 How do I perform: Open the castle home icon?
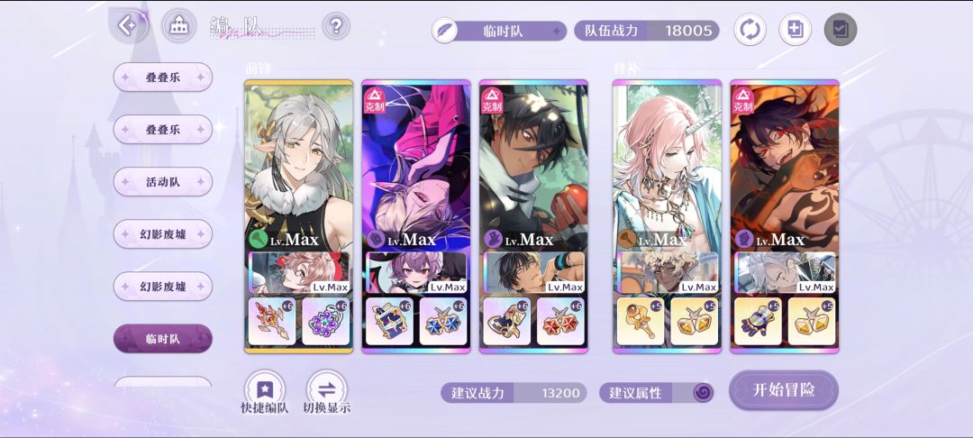178,26
